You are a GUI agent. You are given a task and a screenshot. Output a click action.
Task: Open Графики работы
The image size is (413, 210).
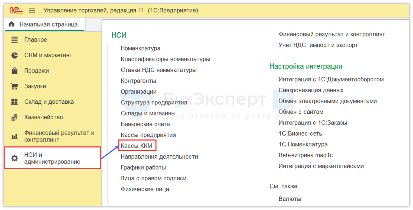(143, 167)
